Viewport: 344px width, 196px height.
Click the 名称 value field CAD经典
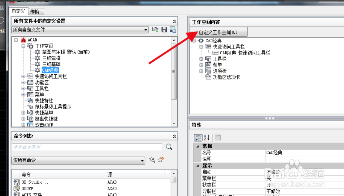point(305,153)
